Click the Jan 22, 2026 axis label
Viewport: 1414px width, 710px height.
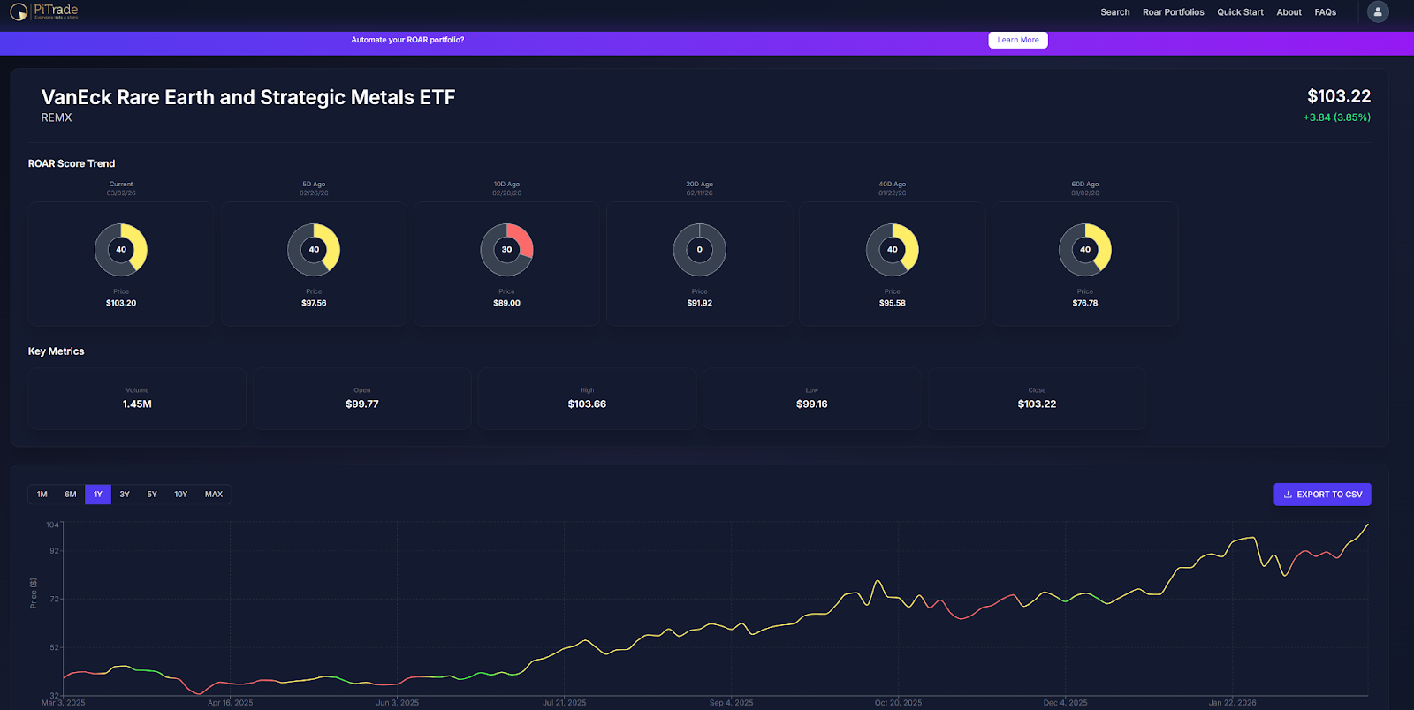1233,703
